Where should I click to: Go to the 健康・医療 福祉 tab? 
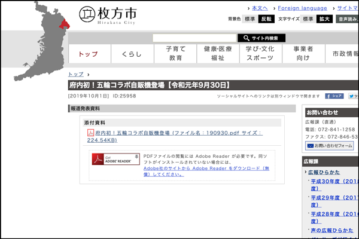coord(217,54)
